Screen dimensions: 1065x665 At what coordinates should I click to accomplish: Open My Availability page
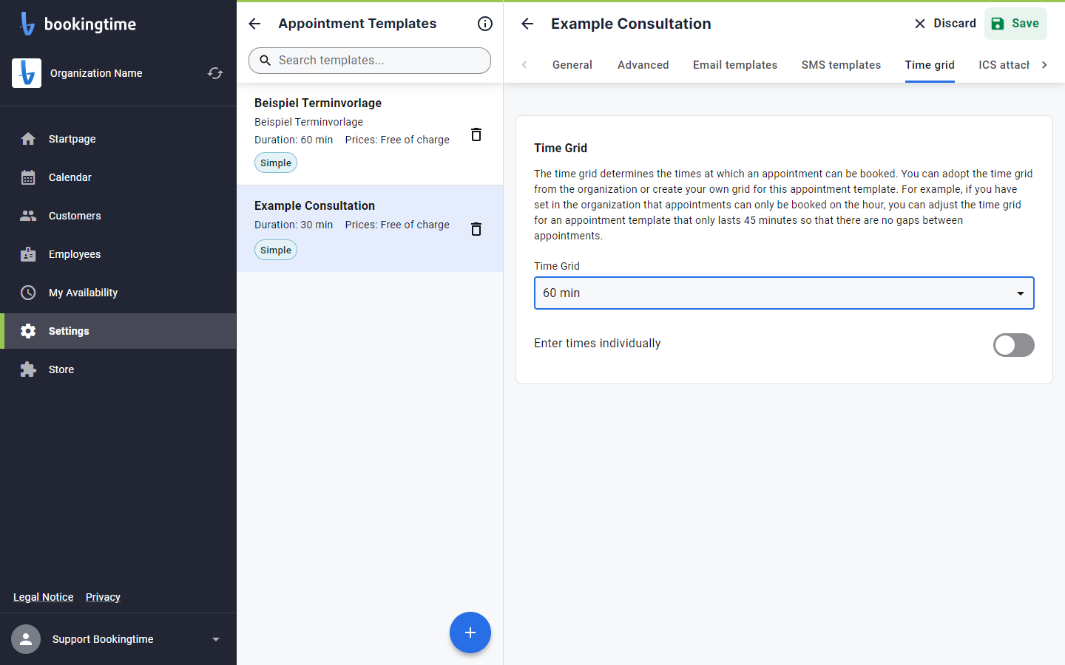pos(118,293)
